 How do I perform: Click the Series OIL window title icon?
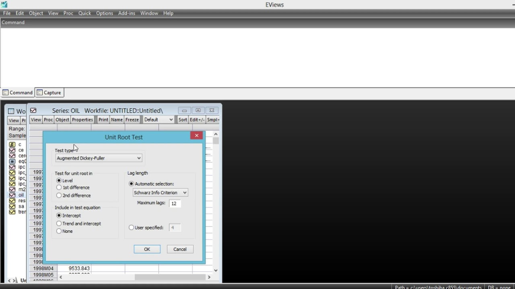pyautogui.click(x=33, y=111)
